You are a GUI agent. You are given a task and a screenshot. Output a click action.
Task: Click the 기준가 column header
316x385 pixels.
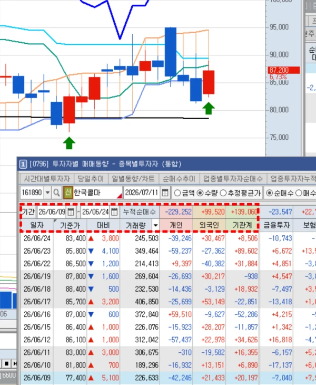point(70,225)
